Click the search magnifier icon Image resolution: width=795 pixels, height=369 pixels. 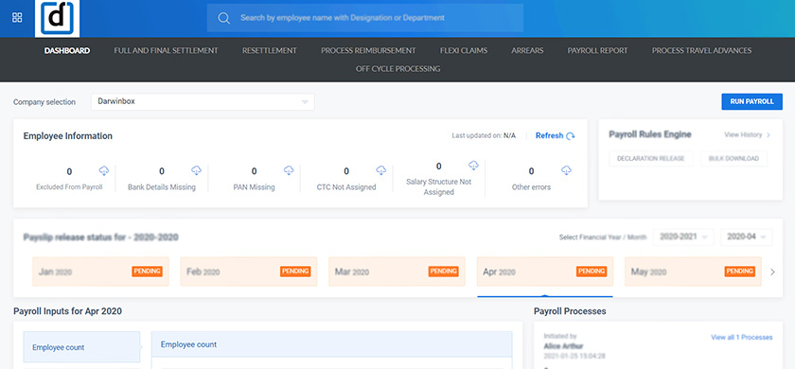223,18
